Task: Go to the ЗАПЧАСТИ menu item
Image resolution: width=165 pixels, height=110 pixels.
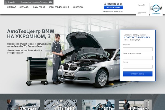Action: click(x=24, y=7)
